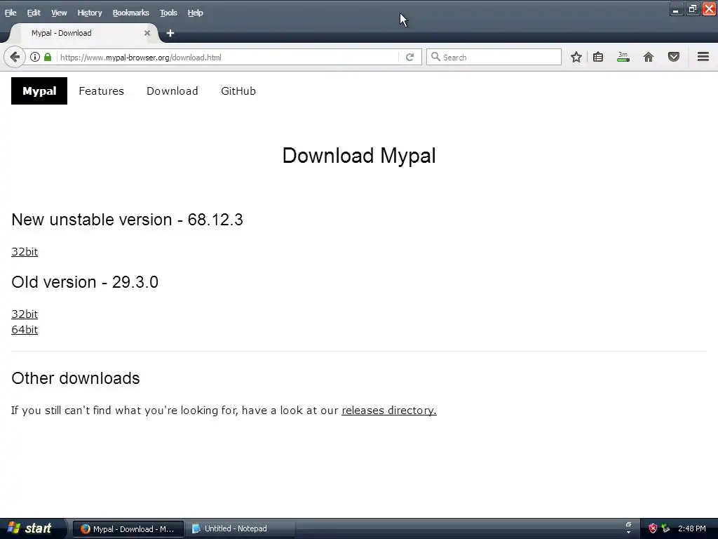Viewport: 718px width, 539px height.
Task: Download 32bit of unstable version 68.12.3
Action: tap(25, 252)
